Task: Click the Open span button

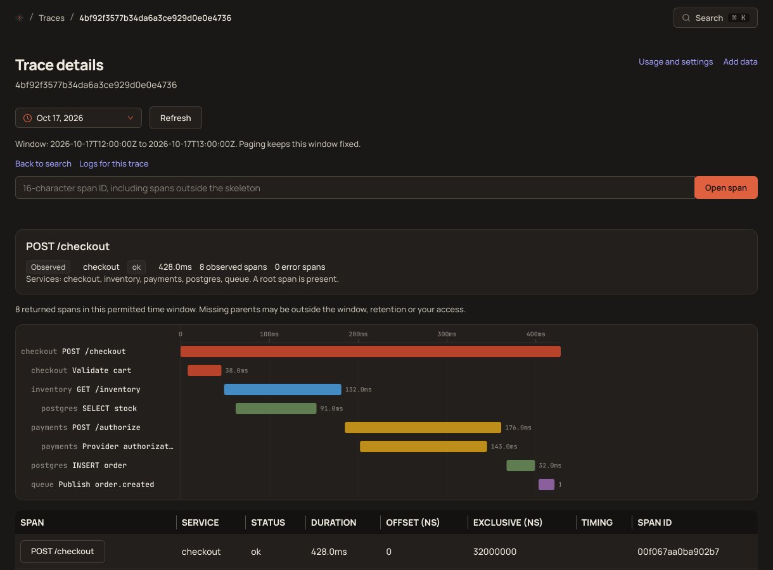Action: coord(726,187)
